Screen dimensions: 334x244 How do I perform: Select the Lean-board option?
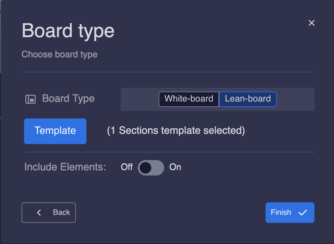(248, 99)
